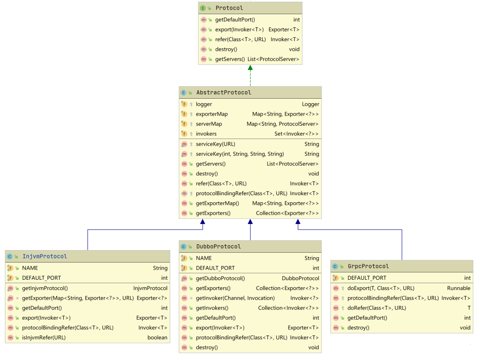Image resolution: width=478 pixels, height=355 pixels.
Task: Select the Protocol interface header
Action: point(250,8)
